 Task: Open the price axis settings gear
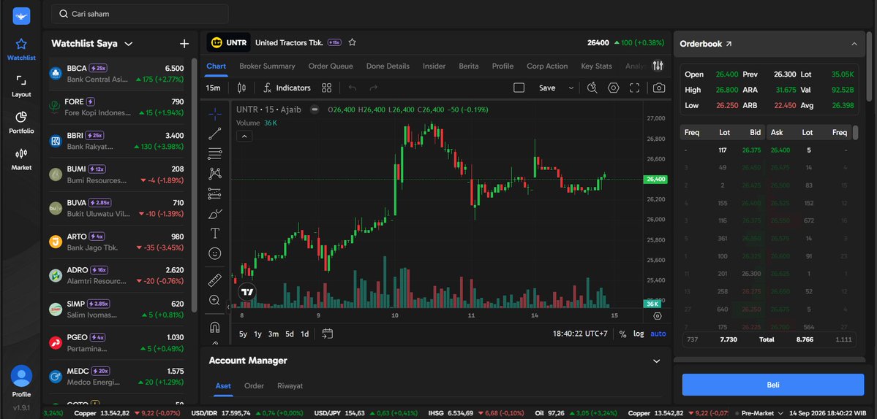point(657,316)
